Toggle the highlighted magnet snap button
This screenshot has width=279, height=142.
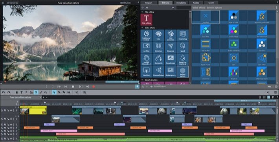[x=36, y=92]
